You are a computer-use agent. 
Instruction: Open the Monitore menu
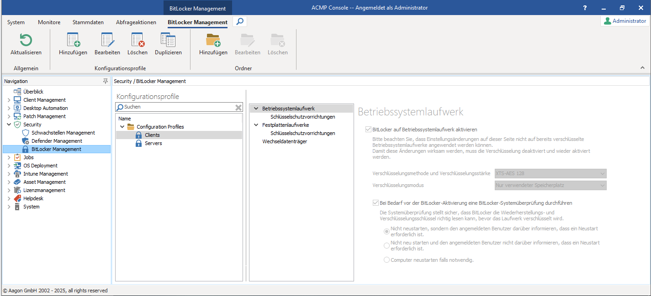coord(49,22)
